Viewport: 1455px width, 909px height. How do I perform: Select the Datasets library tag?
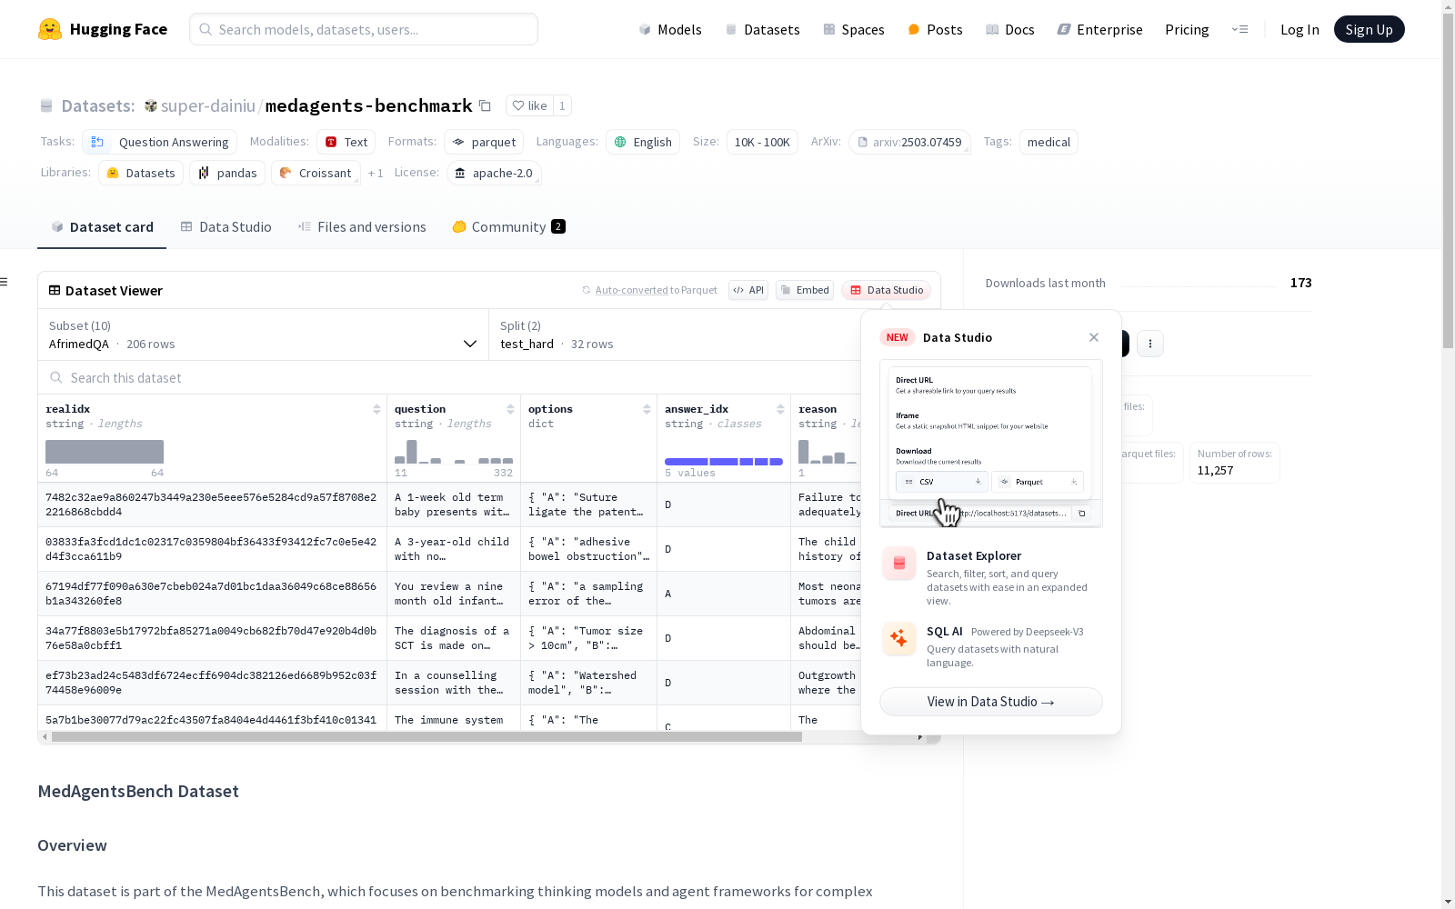point(141,173)
